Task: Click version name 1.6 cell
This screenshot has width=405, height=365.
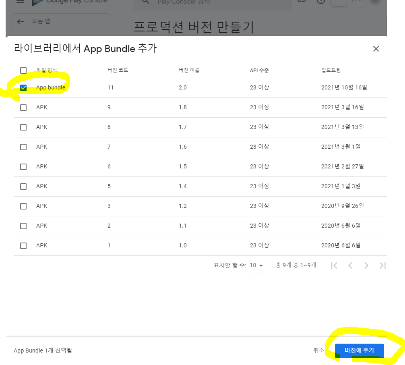Action: (183, 147)
